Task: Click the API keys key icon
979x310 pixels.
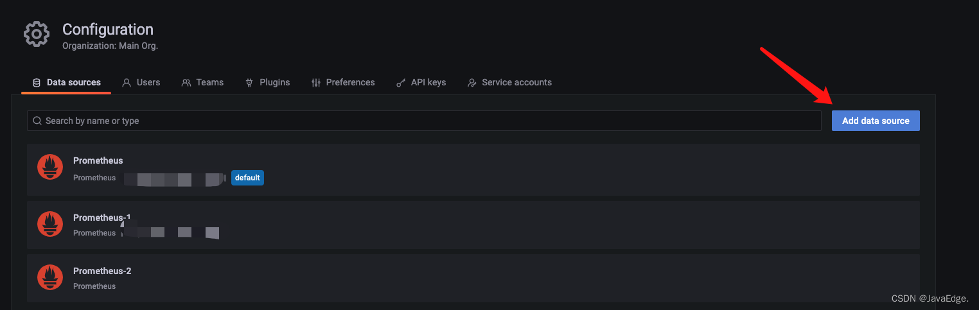Action: (401, 83)
